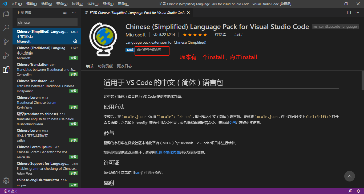Click the 卸载 button for the language pack
Viewport: 364px width, 194px height.
click(x=130, y=50)
